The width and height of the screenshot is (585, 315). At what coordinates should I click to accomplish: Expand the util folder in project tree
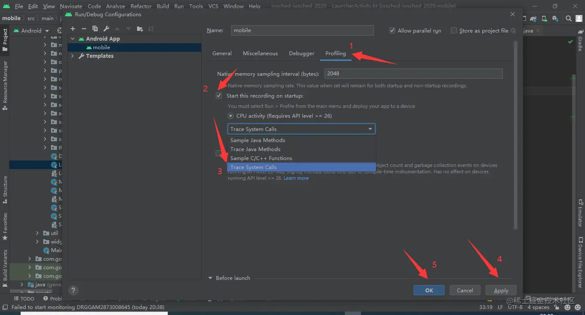pyautogui.click(x=38, y=233)
